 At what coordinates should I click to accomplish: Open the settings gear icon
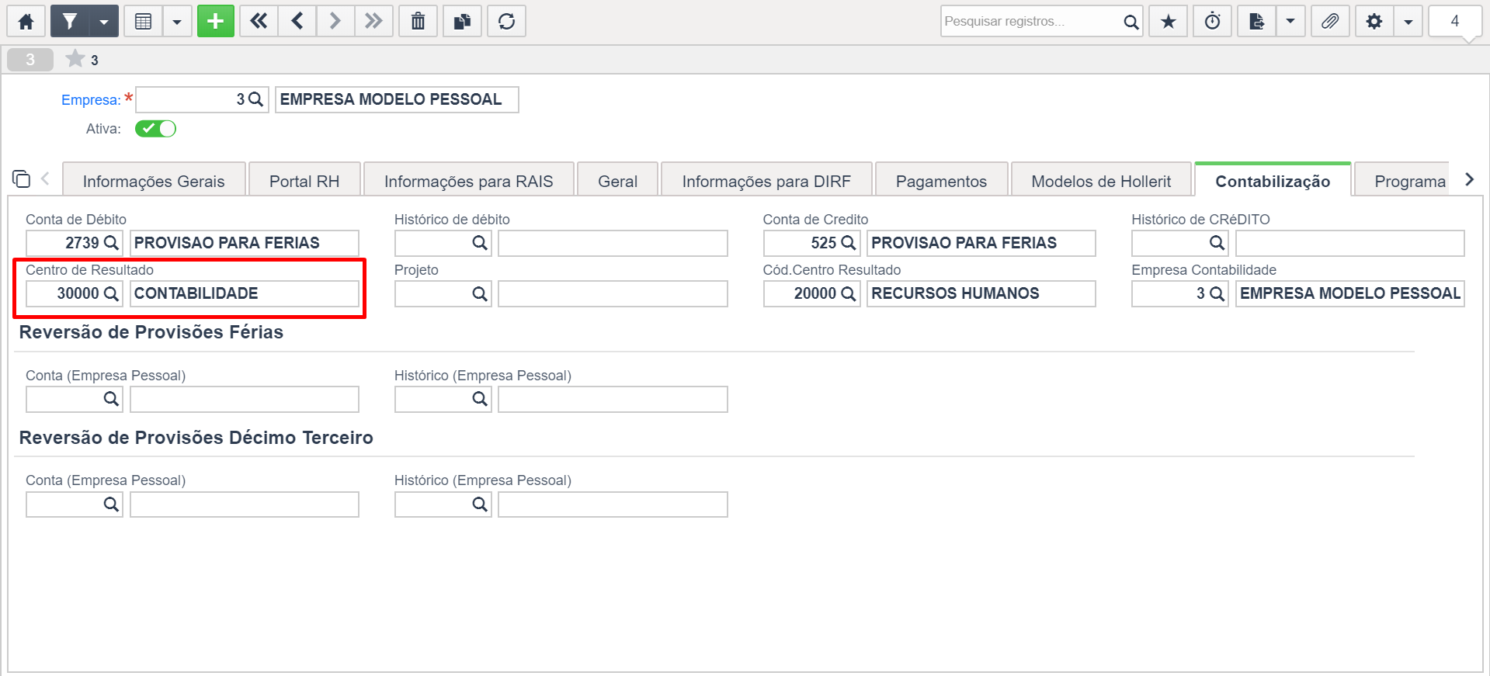[x=1374, y=21]
